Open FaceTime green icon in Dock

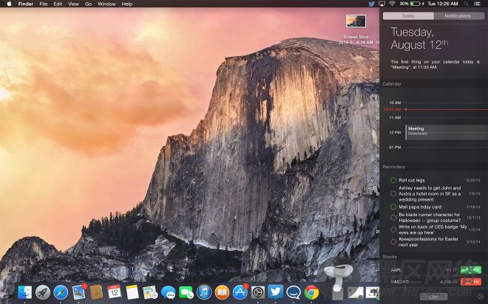[x=186, y=292]
